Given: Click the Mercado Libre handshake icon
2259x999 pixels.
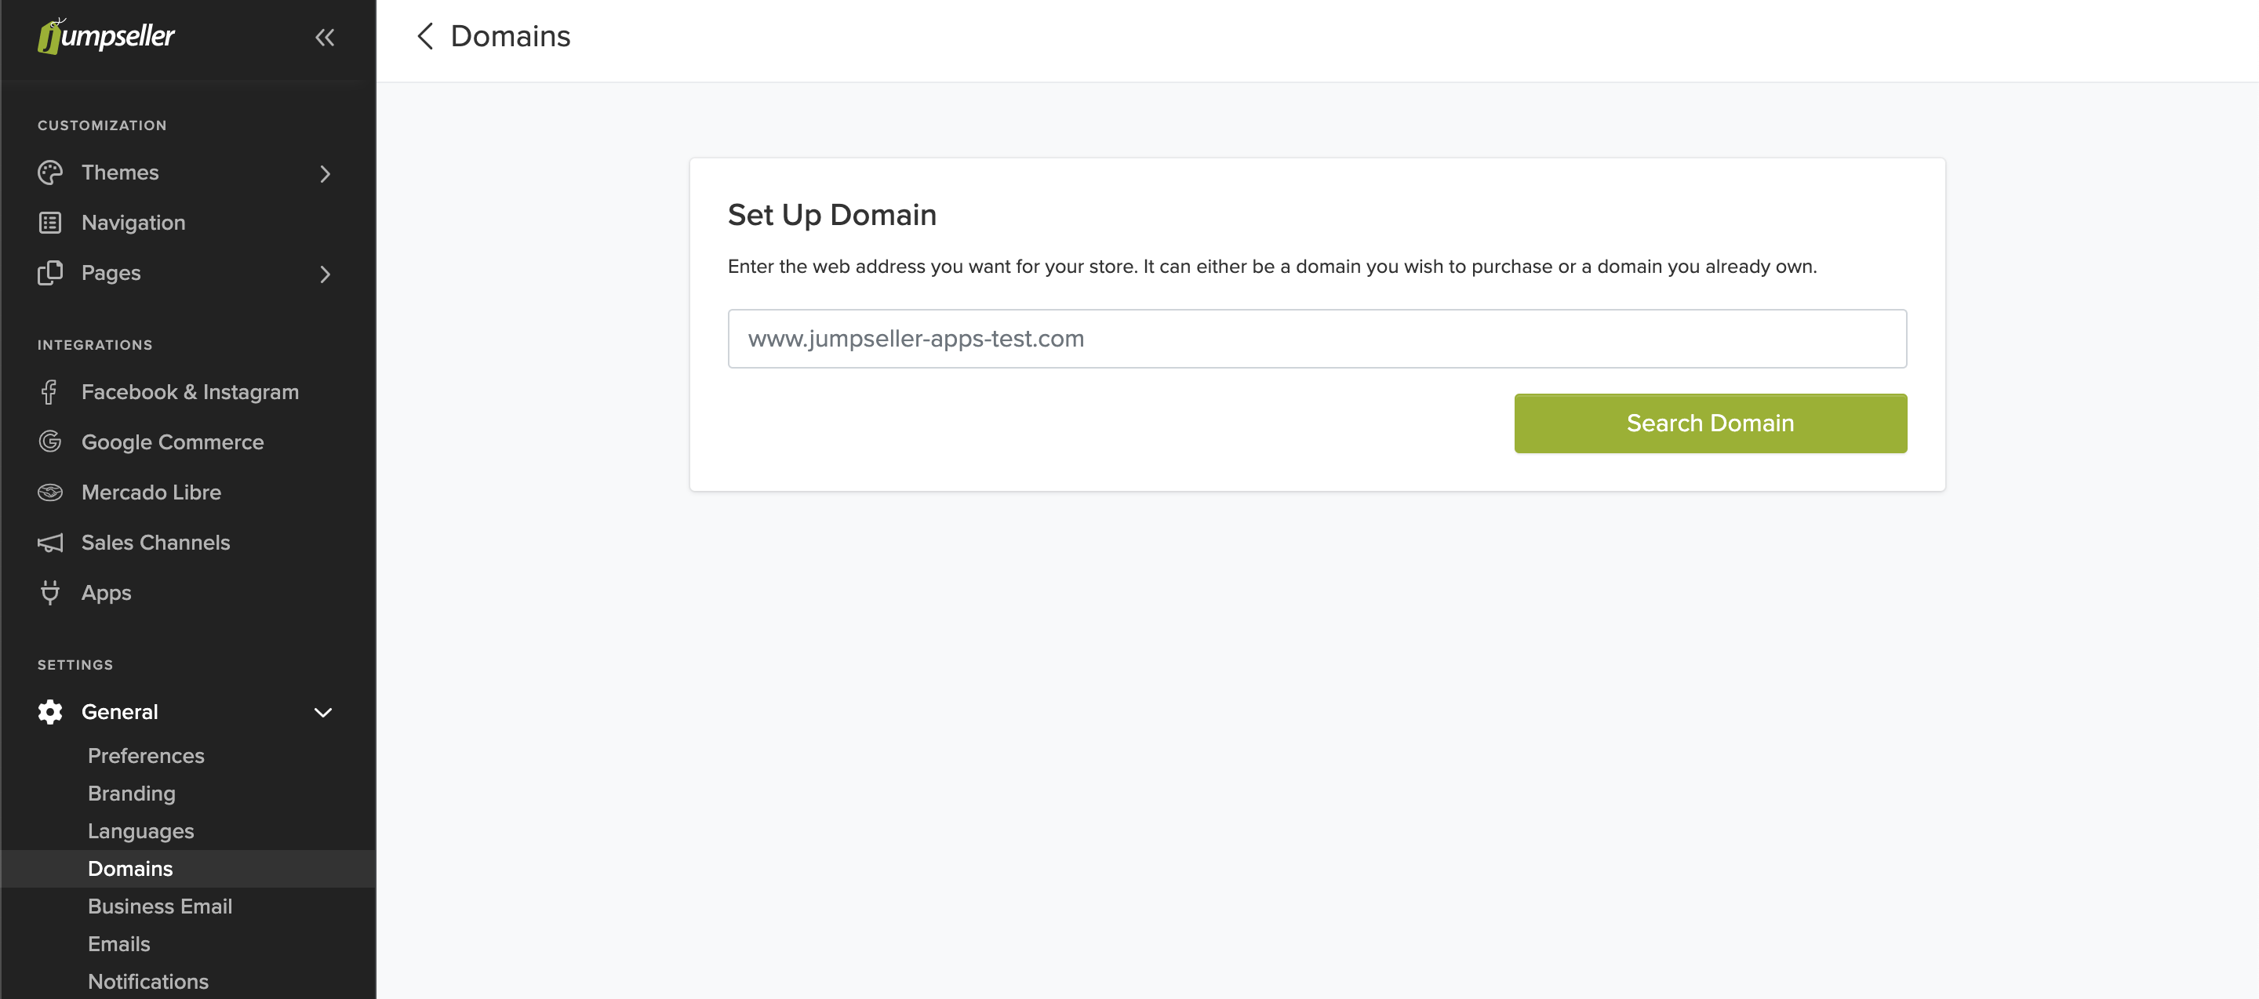Looking at the screenshot, I should (50, 492).
